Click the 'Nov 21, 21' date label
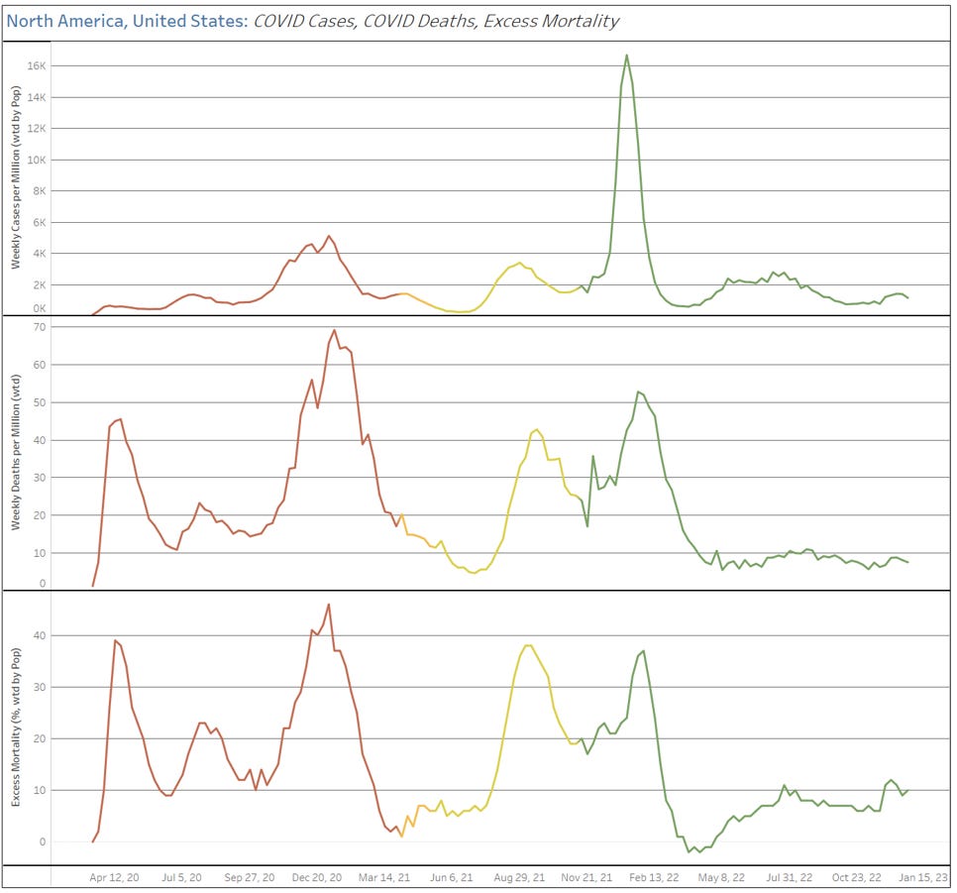 [x=586, y=878]
